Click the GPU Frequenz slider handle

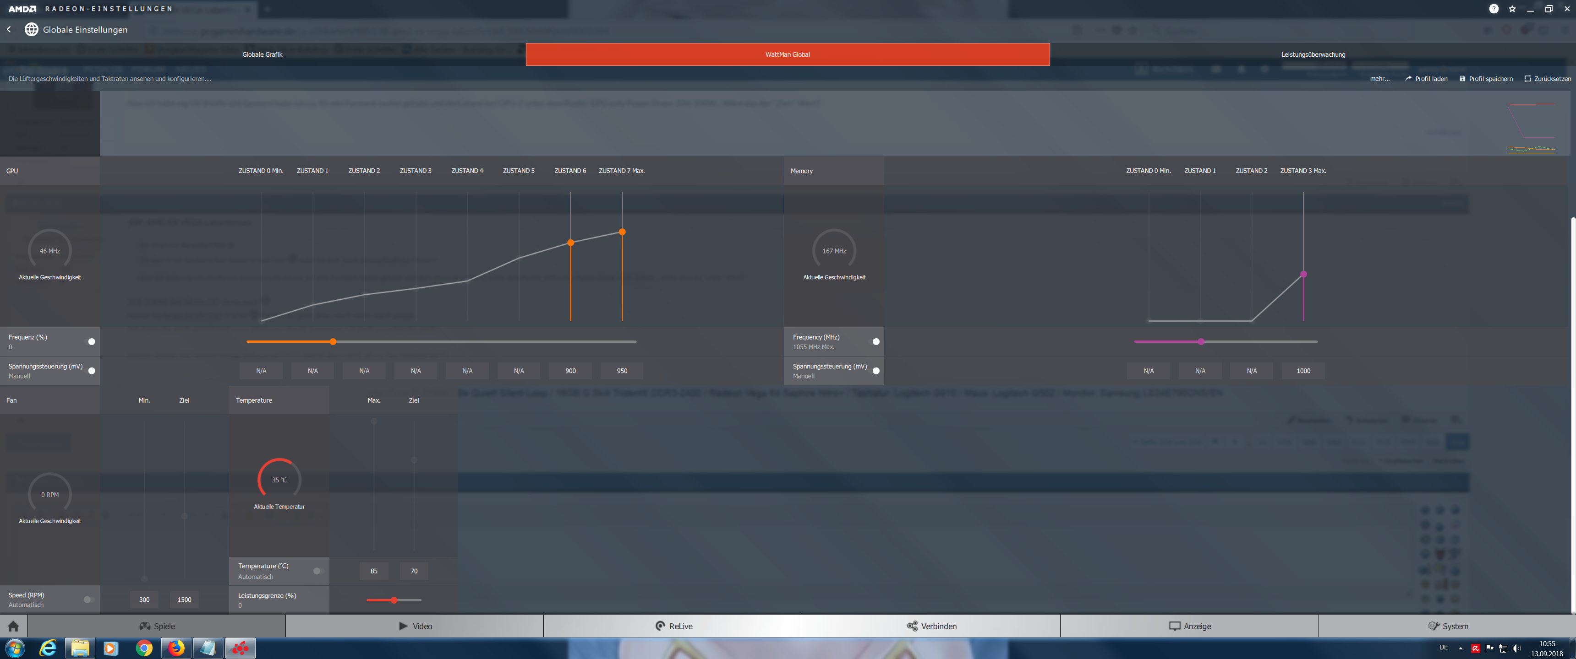pyautogui.click(x=333, y=342)
